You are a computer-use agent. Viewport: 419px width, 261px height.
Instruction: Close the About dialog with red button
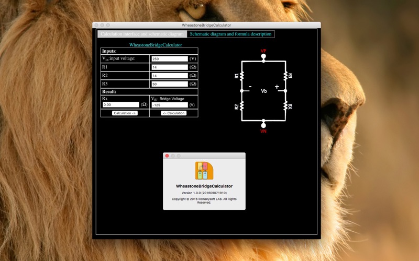pos(167,156)
